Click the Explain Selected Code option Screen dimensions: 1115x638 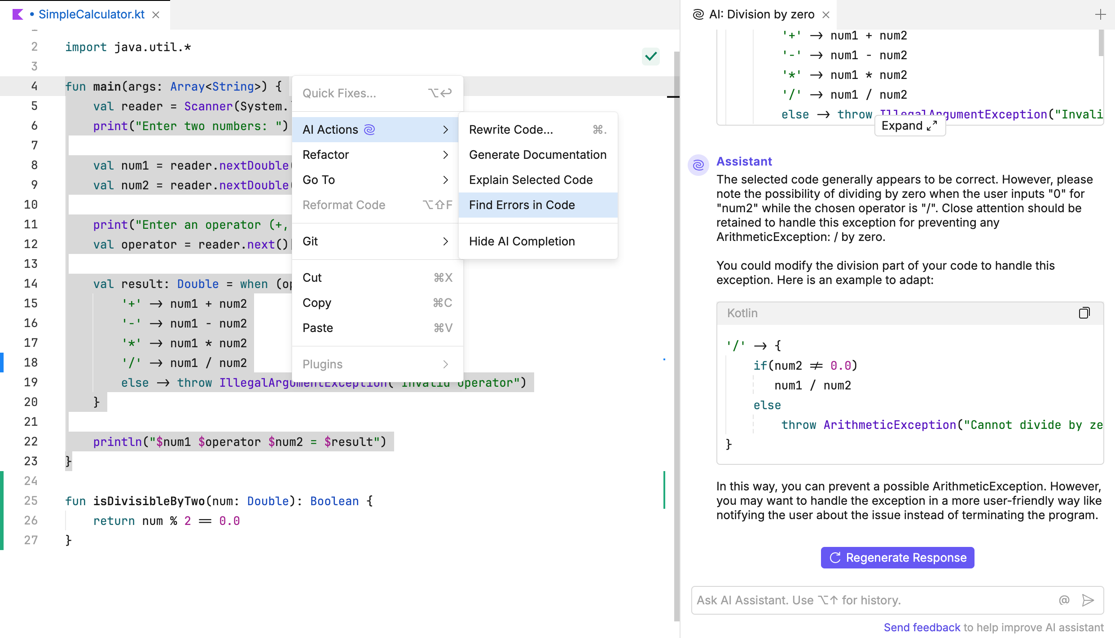(531, 179)
